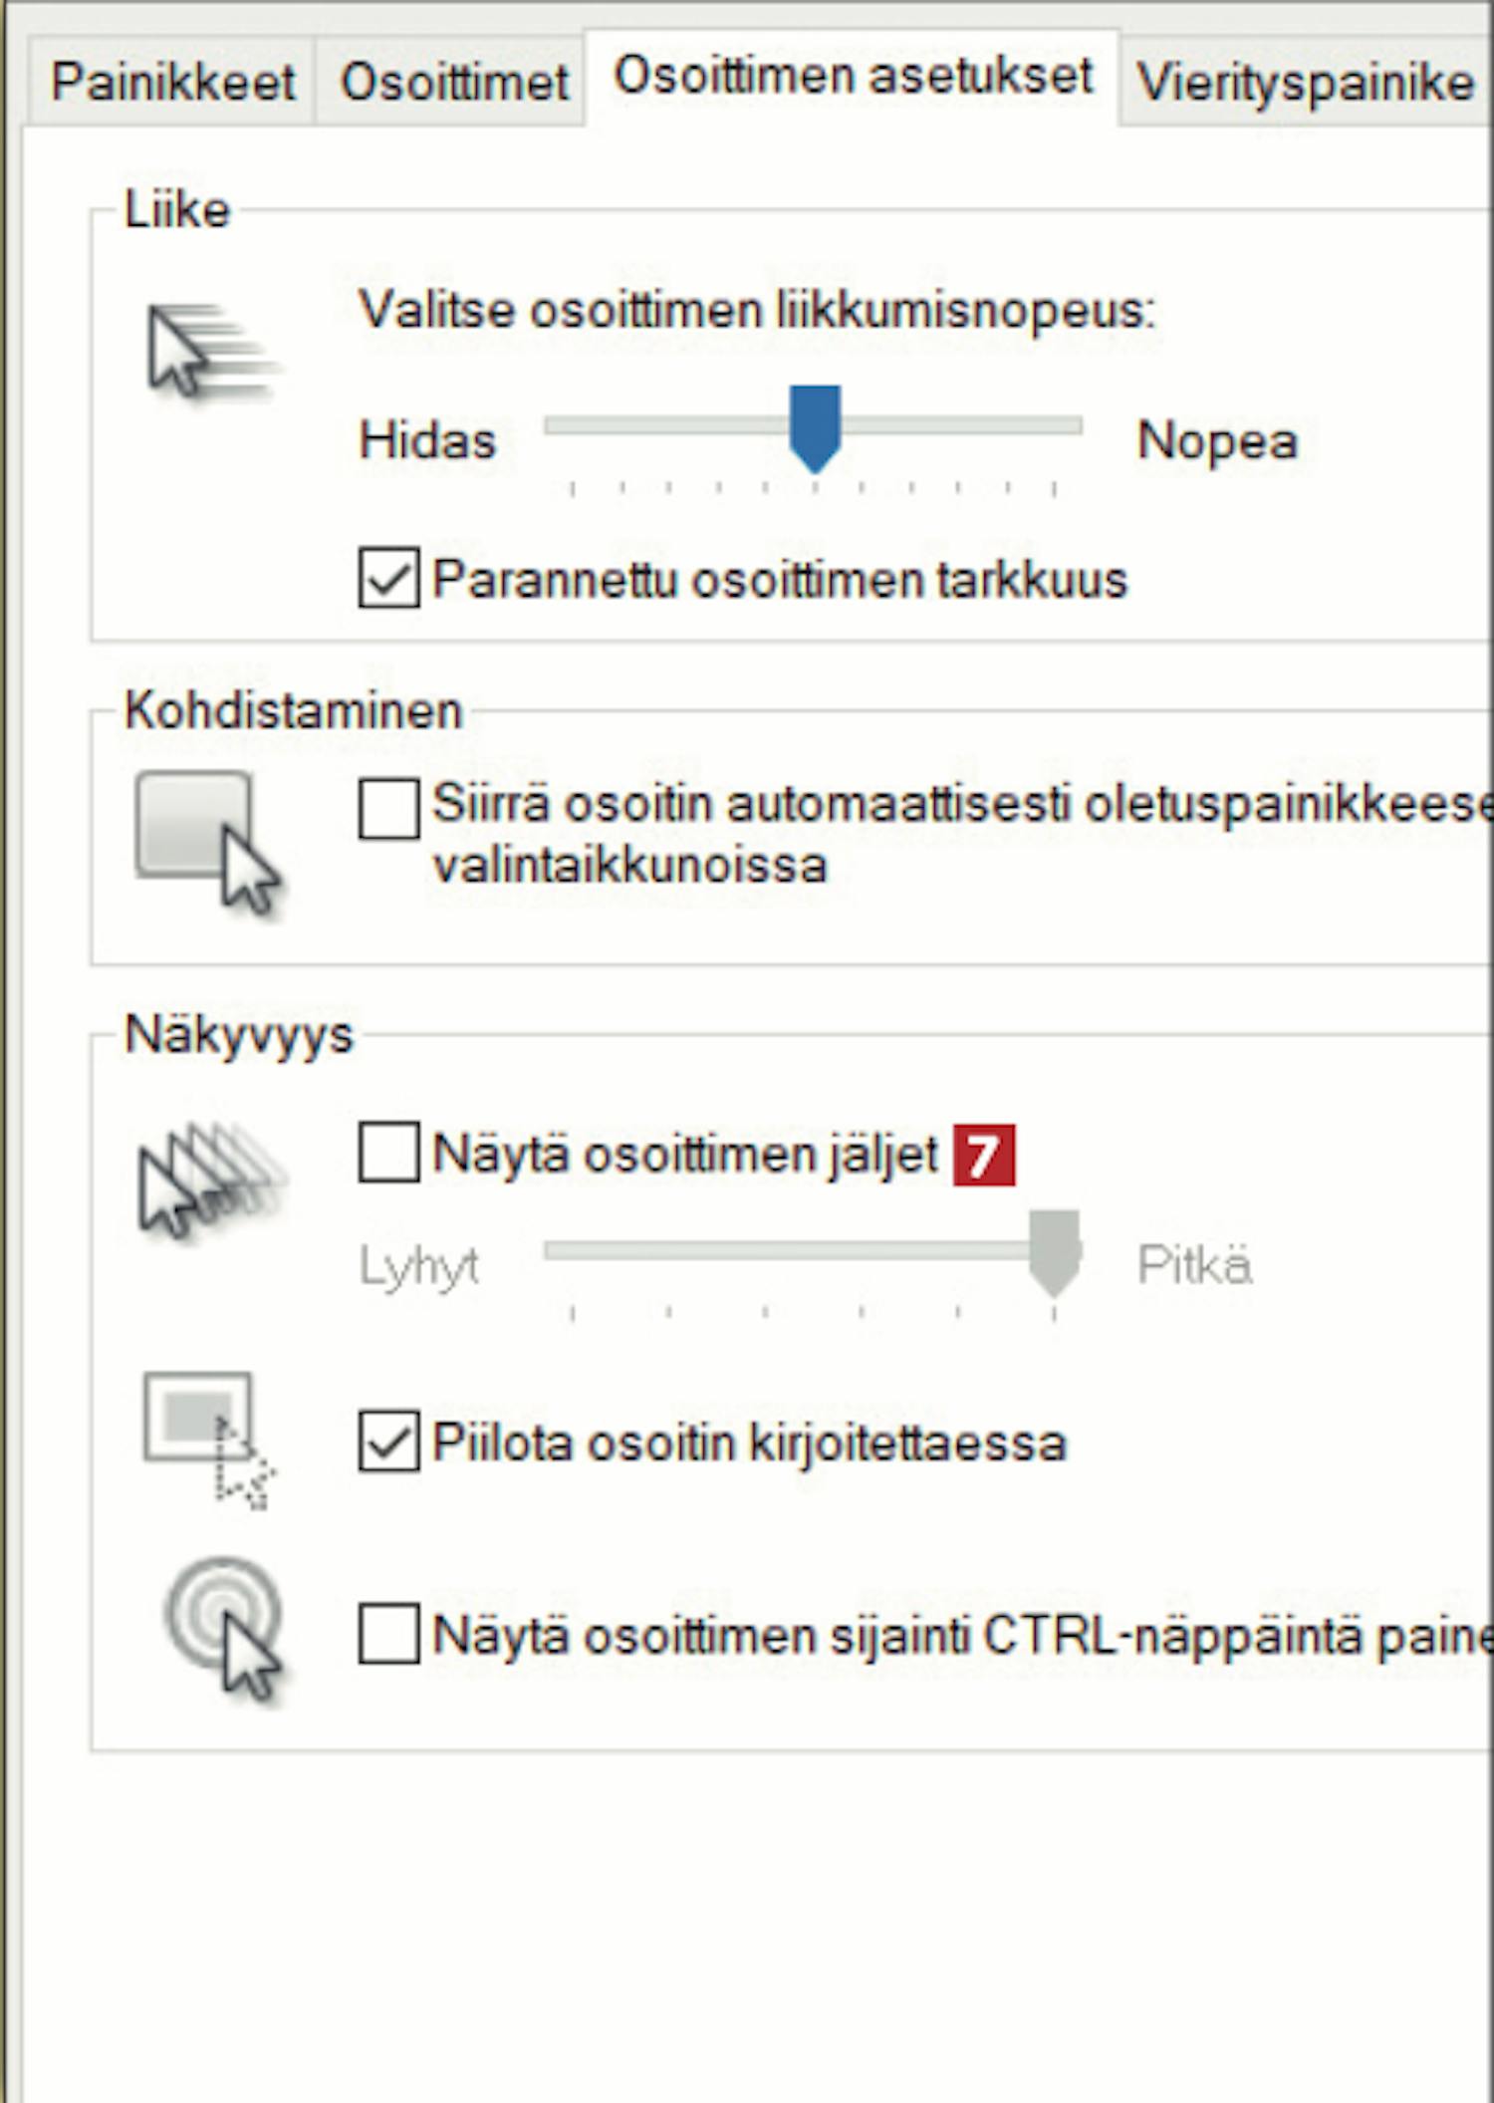Click the blue pointer speed slider thumb
The image size is (1494, 2103).
(x=815, y=428)
